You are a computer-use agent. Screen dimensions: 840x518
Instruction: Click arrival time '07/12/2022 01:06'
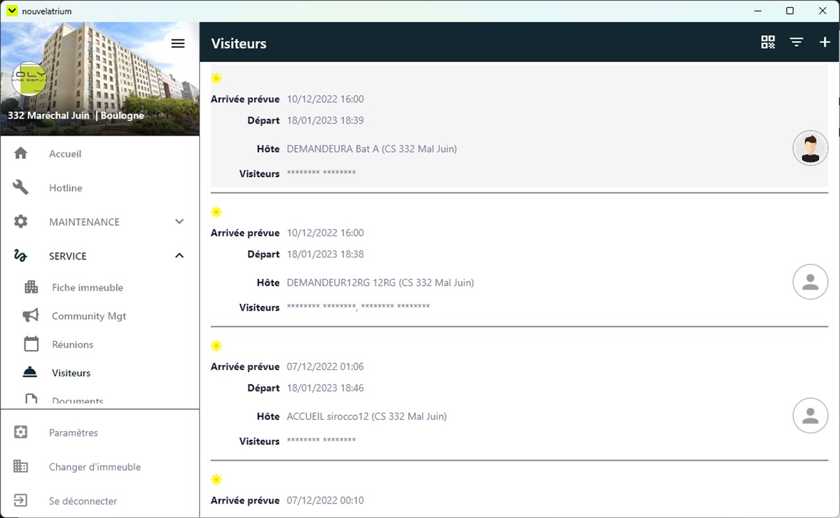[x=325, y=367]
